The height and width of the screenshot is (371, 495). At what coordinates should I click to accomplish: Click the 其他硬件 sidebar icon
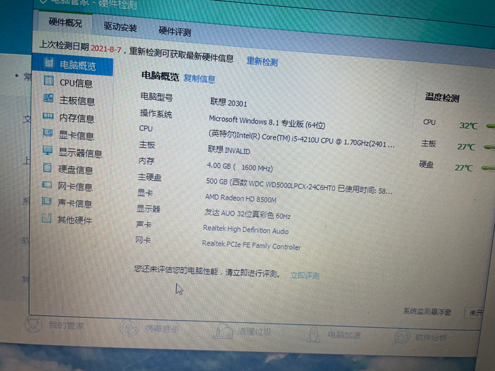[x=46, y=218]
